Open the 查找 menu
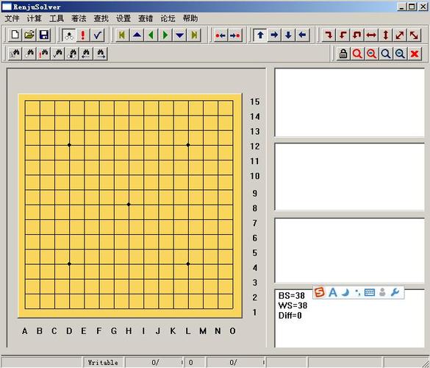Image resolution: width=430 pixels, height=368 pixels. [101, 18]
